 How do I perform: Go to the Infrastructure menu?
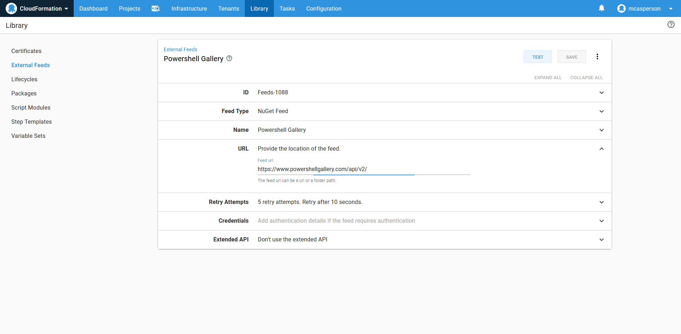tap(189, 8)
